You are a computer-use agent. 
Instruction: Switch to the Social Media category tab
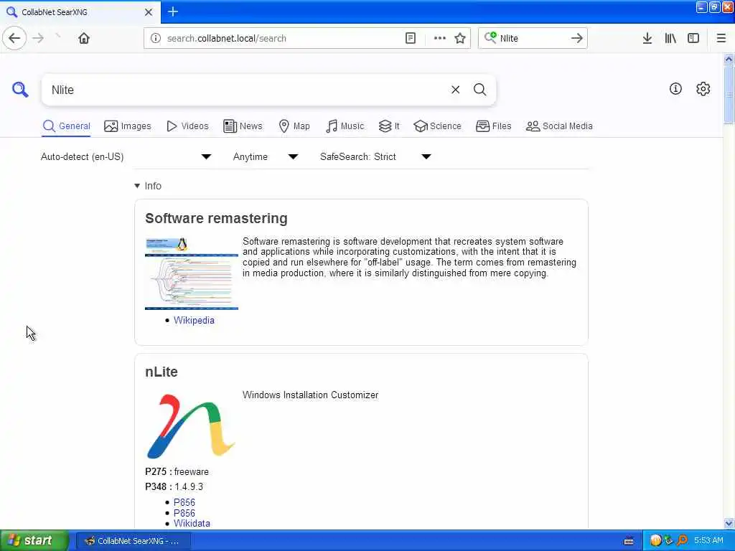[x=559, y=126]
